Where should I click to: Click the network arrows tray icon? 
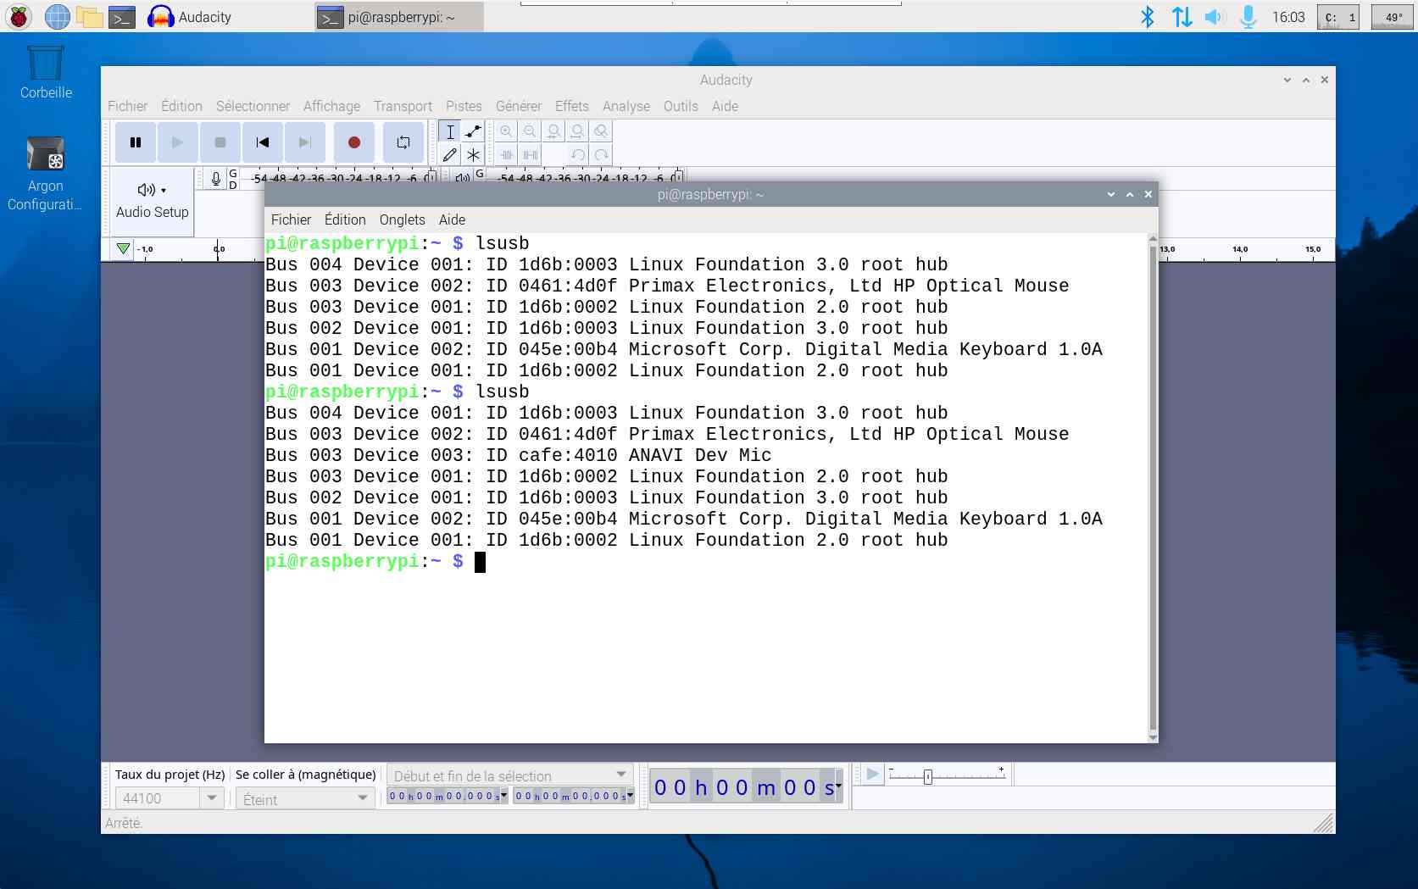click(1182, 16)
